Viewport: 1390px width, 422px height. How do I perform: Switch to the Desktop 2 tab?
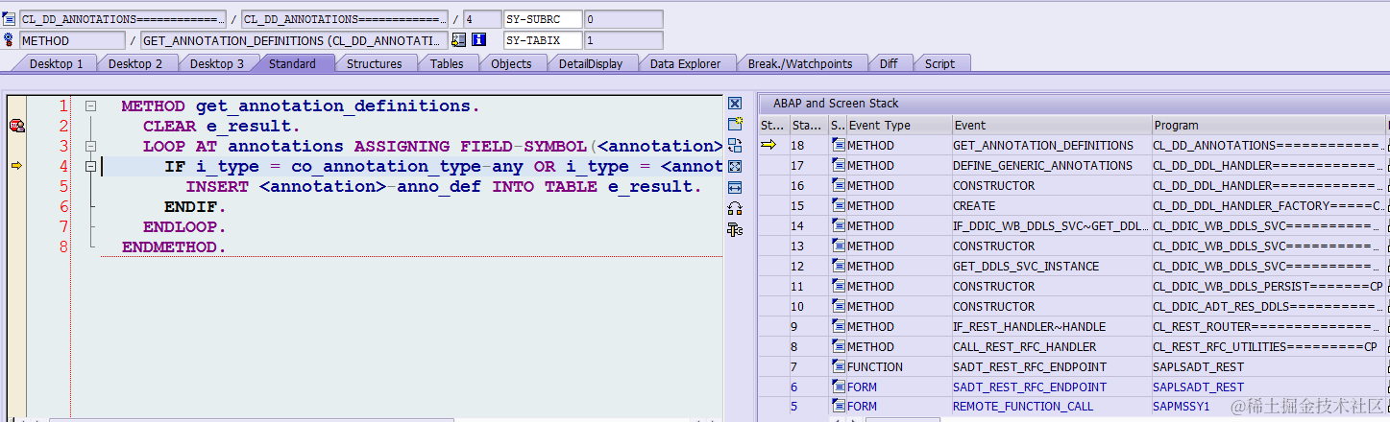(135, 63)
